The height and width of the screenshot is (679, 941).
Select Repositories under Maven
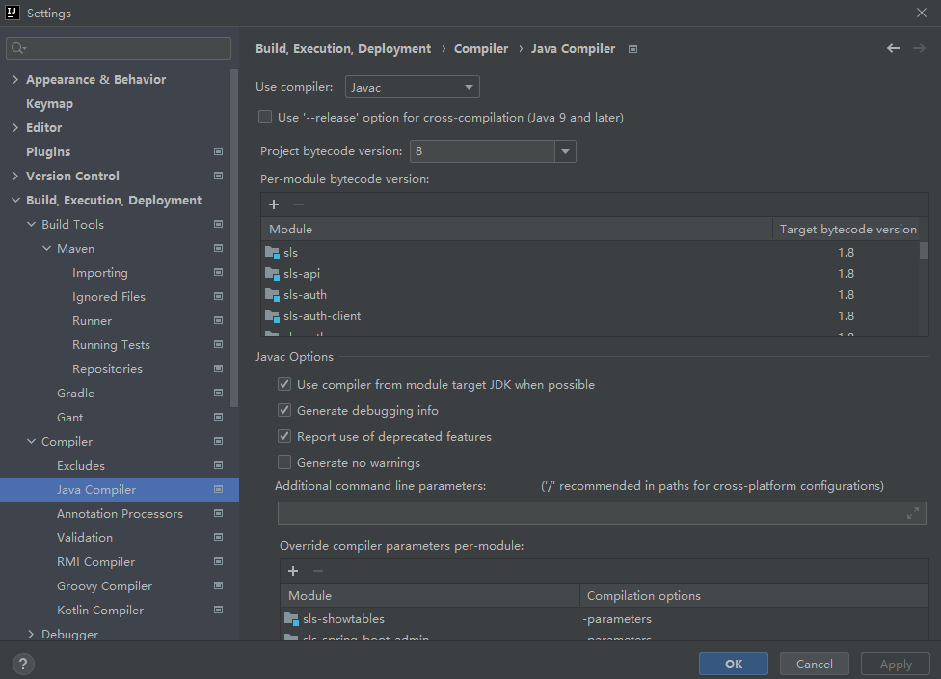pos(107,369)
